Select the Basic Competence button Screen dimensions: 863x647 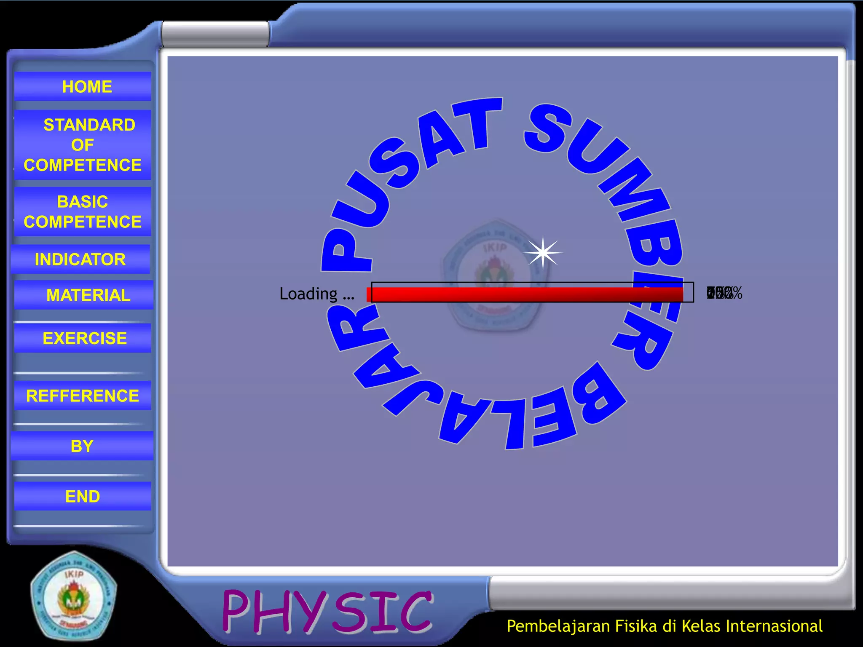pyautogui.click(x=83, y=211)
